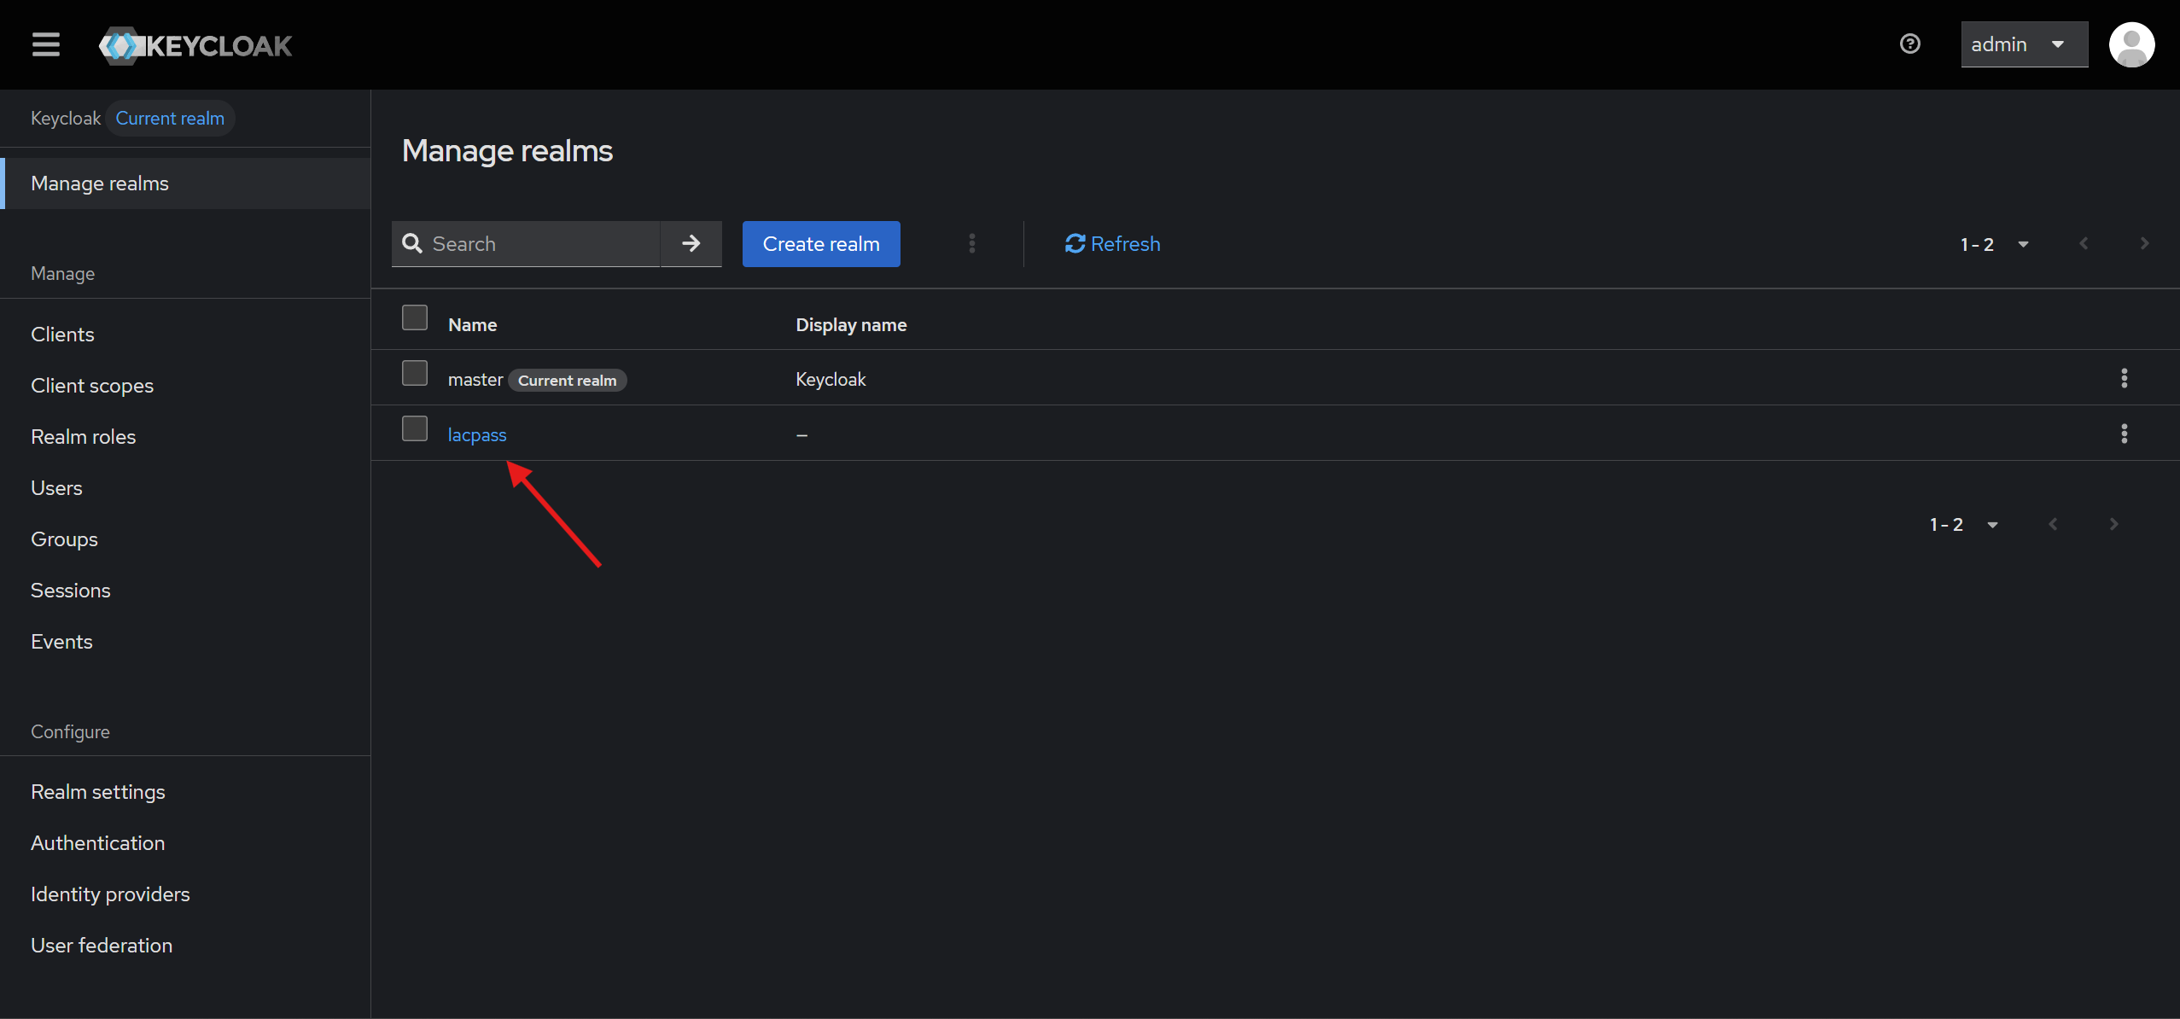The width and height of the screenshot is (2180, 1019).
Task: Open Identity providers
Action: (x=110, y=894)
